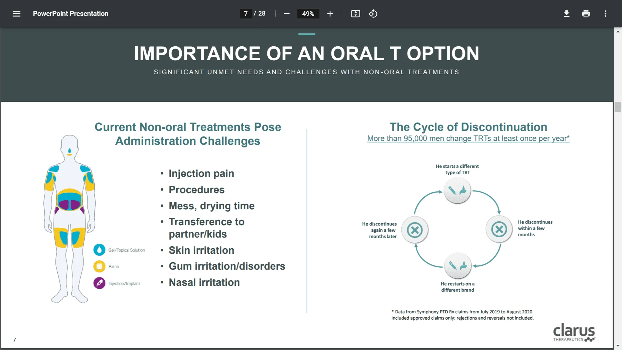Click the scroll up arrow

coord(618,31)
